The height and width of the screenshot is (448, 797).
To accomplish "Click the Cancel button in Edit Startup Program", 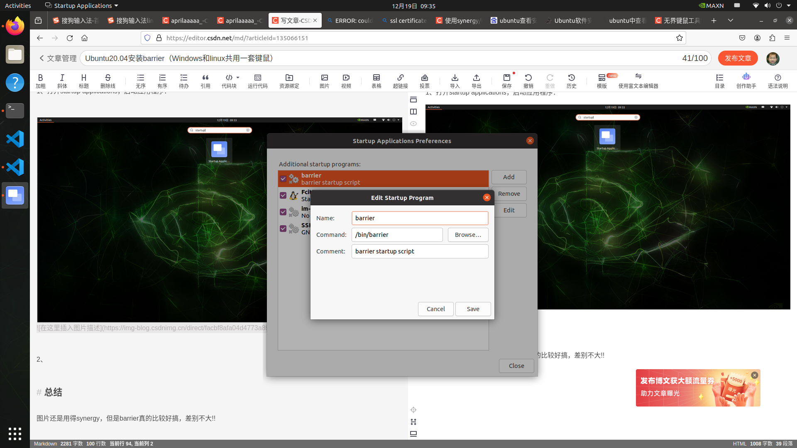I will click(435, 309).
